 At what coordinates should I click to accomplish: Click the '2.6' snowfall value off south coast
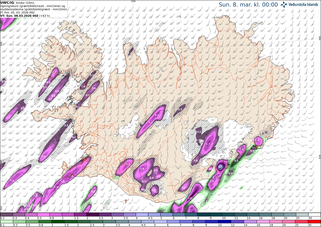tap(190, 198)
